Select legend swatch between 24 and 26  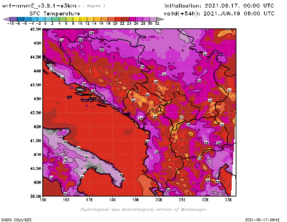[132, 19]
